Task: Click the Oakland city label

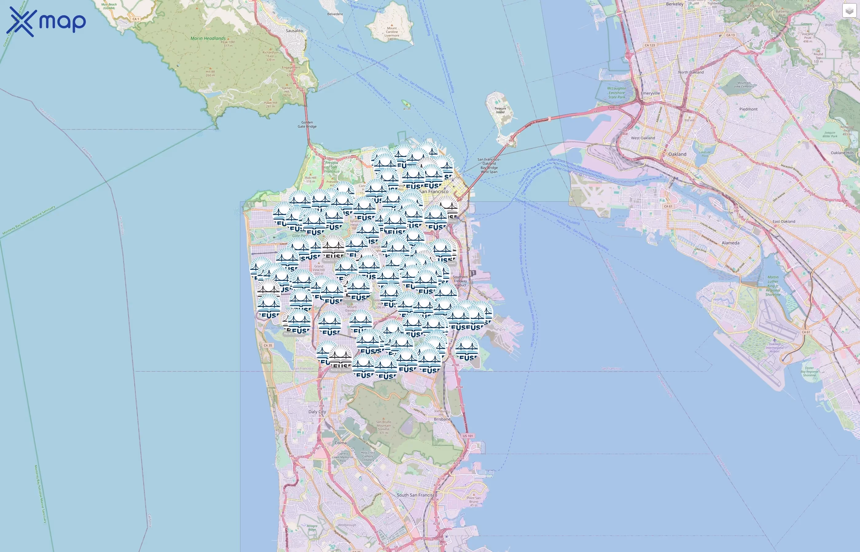Action: 677,154
